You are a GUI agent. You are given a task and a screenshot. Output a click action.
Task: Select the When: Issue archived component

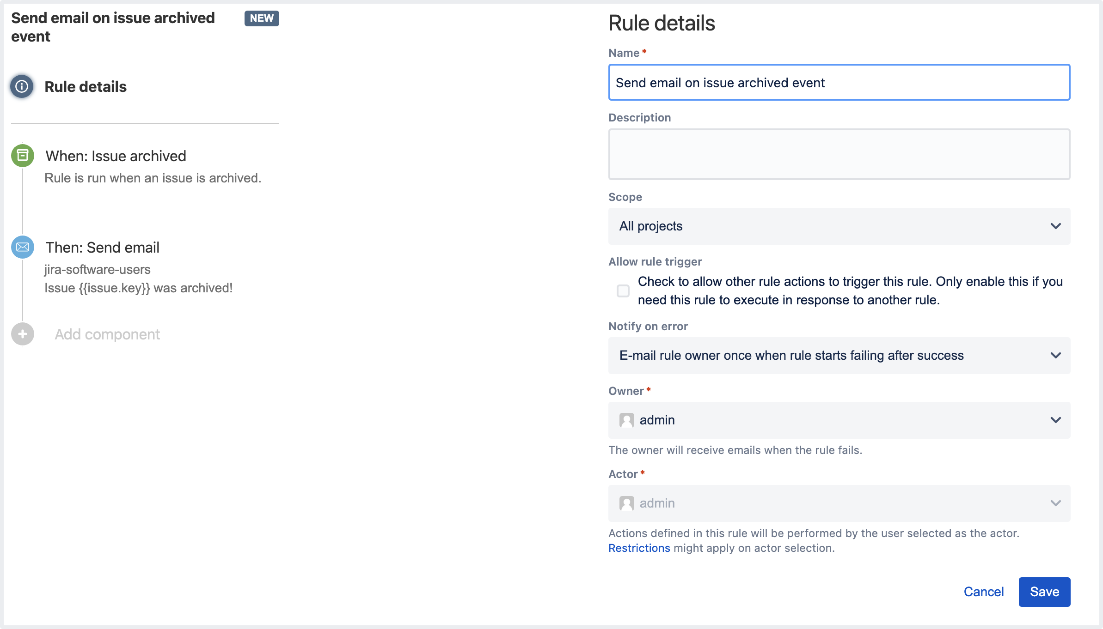pyautogui.click(x=116, y=156)
